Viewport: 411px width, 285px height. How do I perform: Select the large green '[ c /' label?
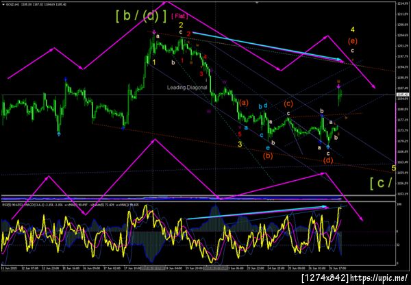381,183
